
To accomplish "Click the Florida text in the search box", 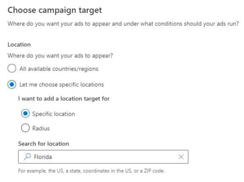I will click(43, 157).
